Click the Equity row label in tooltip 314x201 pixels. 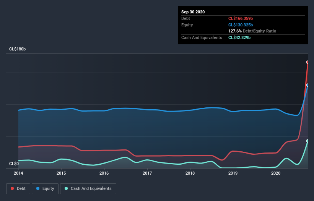click(x=187, y=25)
